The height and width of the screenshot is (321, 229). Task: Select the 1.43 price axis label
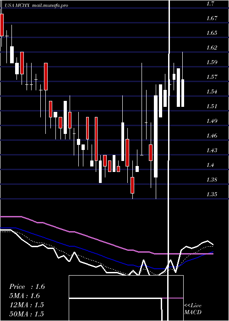tap(212, 150)
